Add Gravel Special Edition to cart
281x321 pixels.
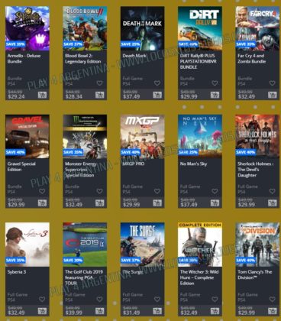(42, 203)
